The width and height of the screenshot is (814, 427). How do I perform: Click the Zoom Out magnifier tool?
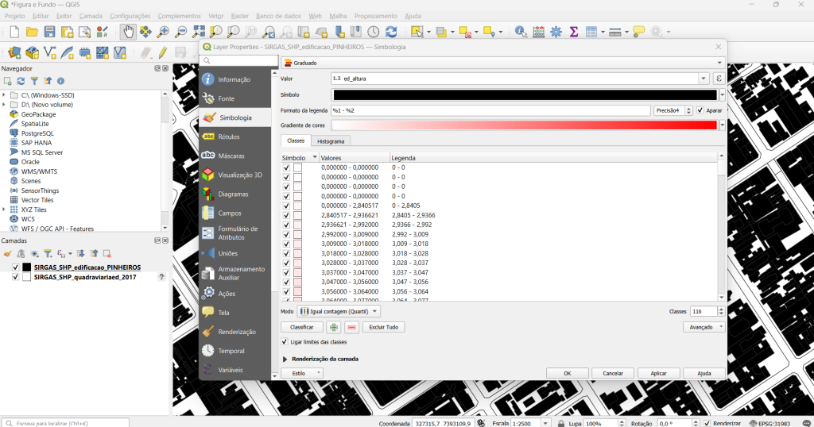180,32
